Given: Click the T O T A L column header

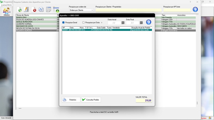Looking at the screenshot, I should (90, 28).
